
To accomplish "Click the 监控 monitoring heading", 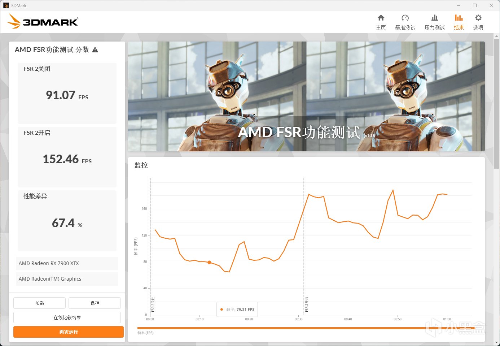I will point(141,165).
